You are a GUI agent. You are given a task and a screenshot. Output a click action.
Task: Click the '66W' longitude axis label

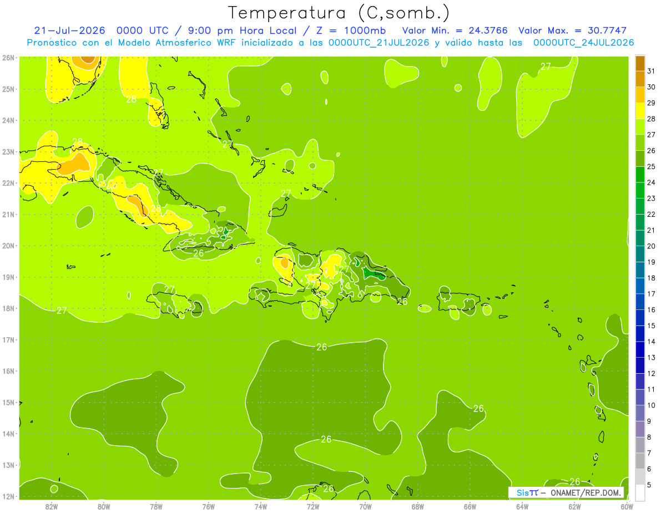(470, 506)
